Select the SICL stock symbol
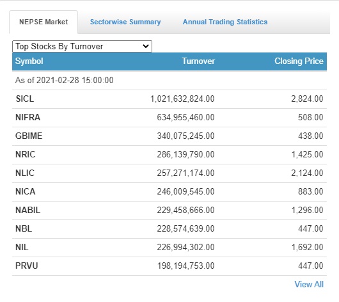Image resolution: width=339 pixels, height=302 pixels. 25,99
